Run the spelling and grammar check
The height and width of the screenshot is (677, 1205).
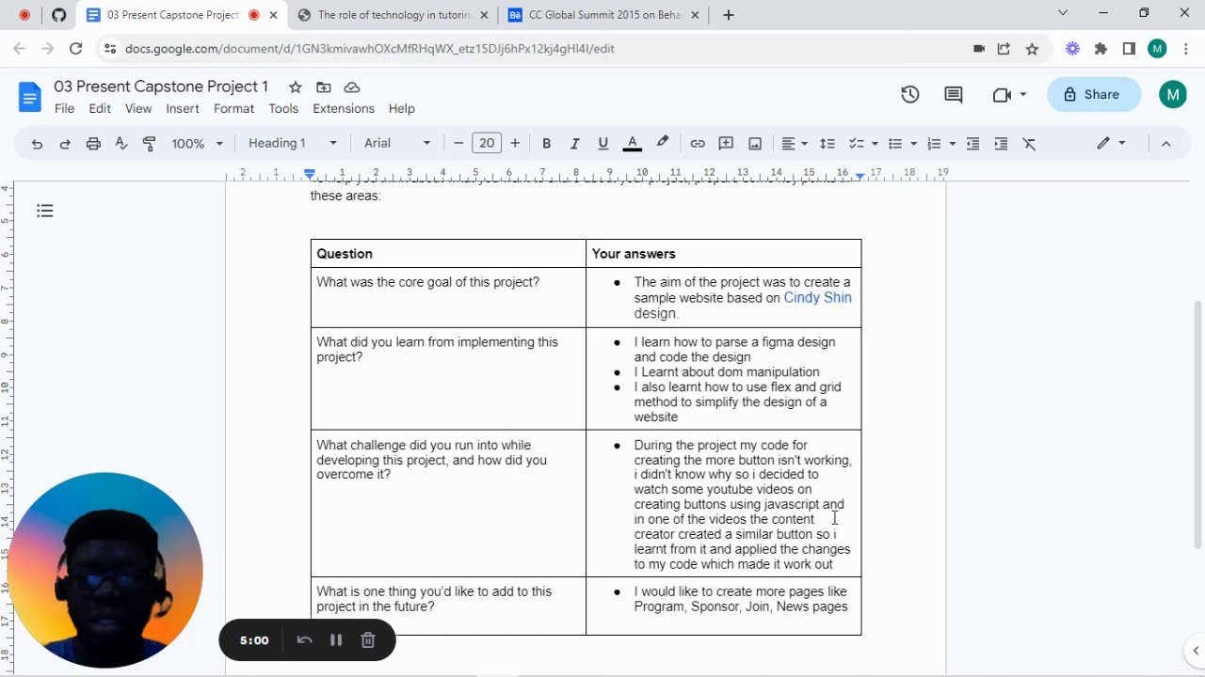click(x=121, y=144)
